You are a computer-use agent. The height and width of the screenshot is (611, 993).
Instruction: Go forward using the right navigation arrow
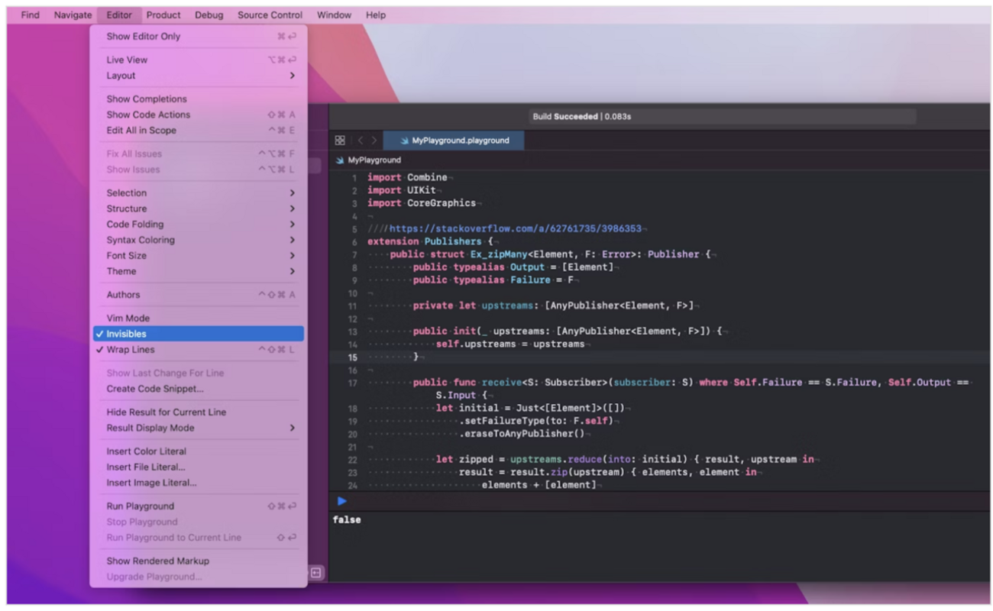372,140
